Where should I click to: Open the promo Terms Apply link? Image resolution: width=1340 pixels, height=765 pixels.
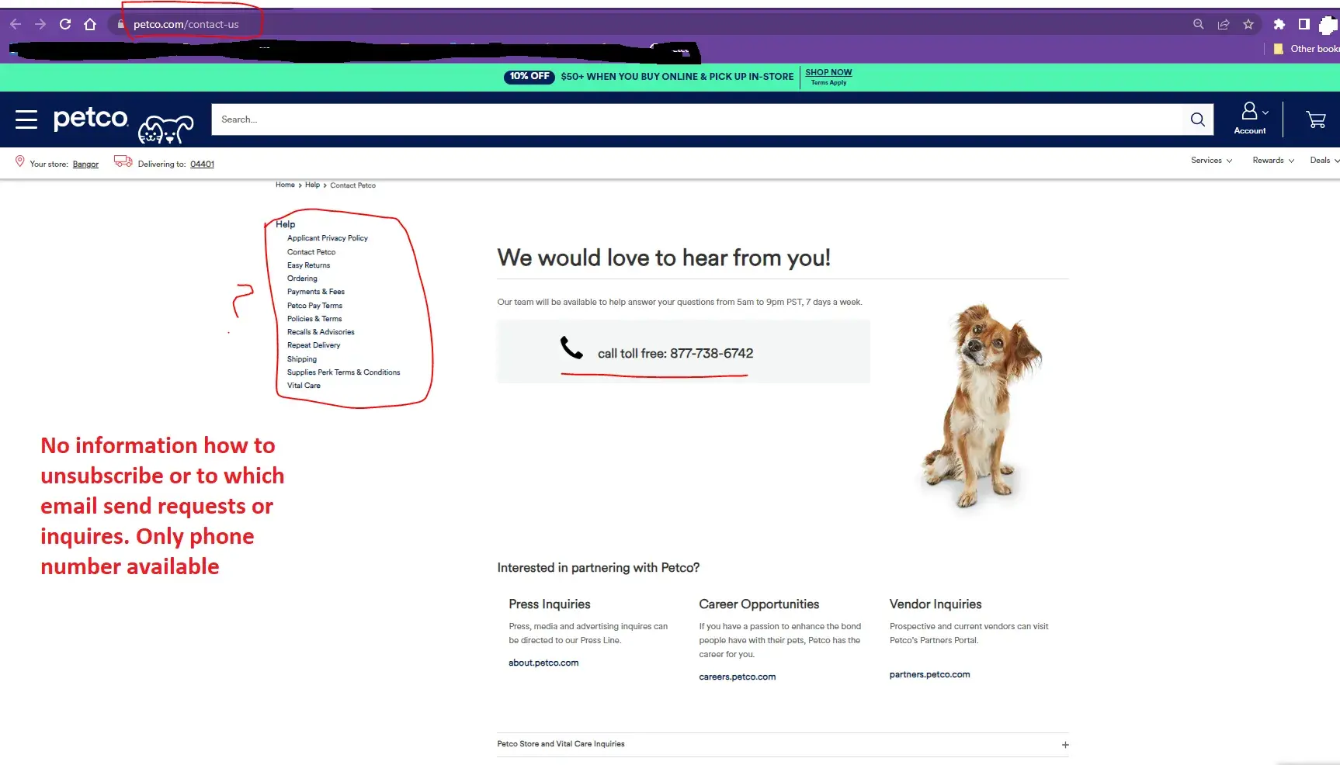pyautogui.click(x=828, y=83)
